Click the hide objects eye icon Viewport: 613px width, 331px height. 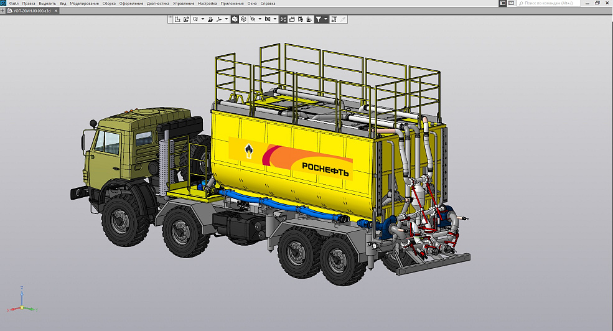(253, 19)
